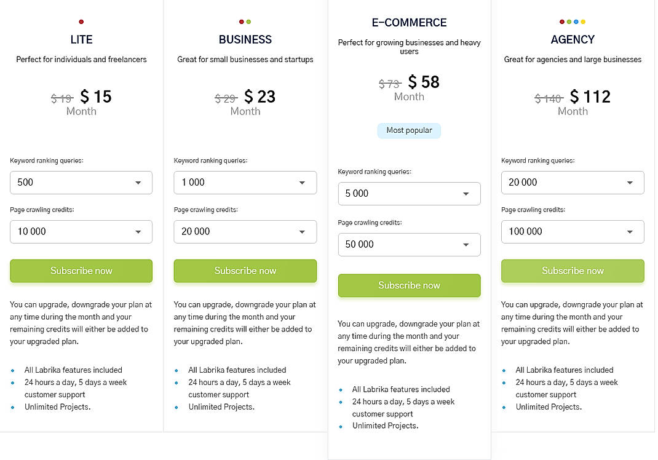Click the yellow dot above the Agency title
The width and height of the screenshot is (658, 460).
[x=582, y=21]
